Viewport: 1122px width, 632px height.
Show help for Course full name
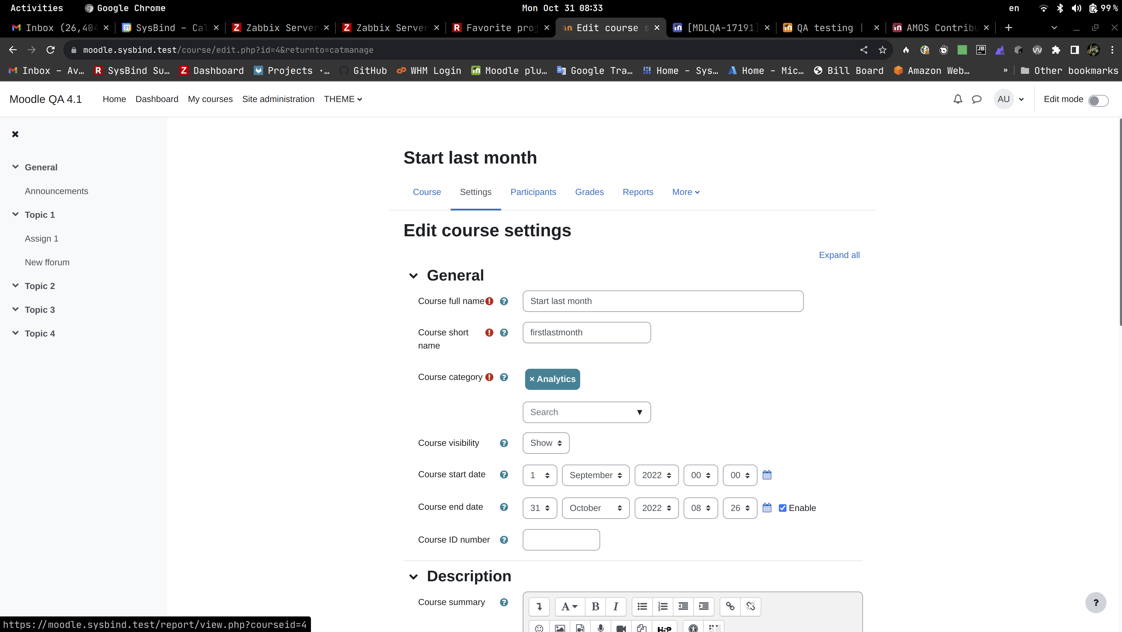click(504, 301)
